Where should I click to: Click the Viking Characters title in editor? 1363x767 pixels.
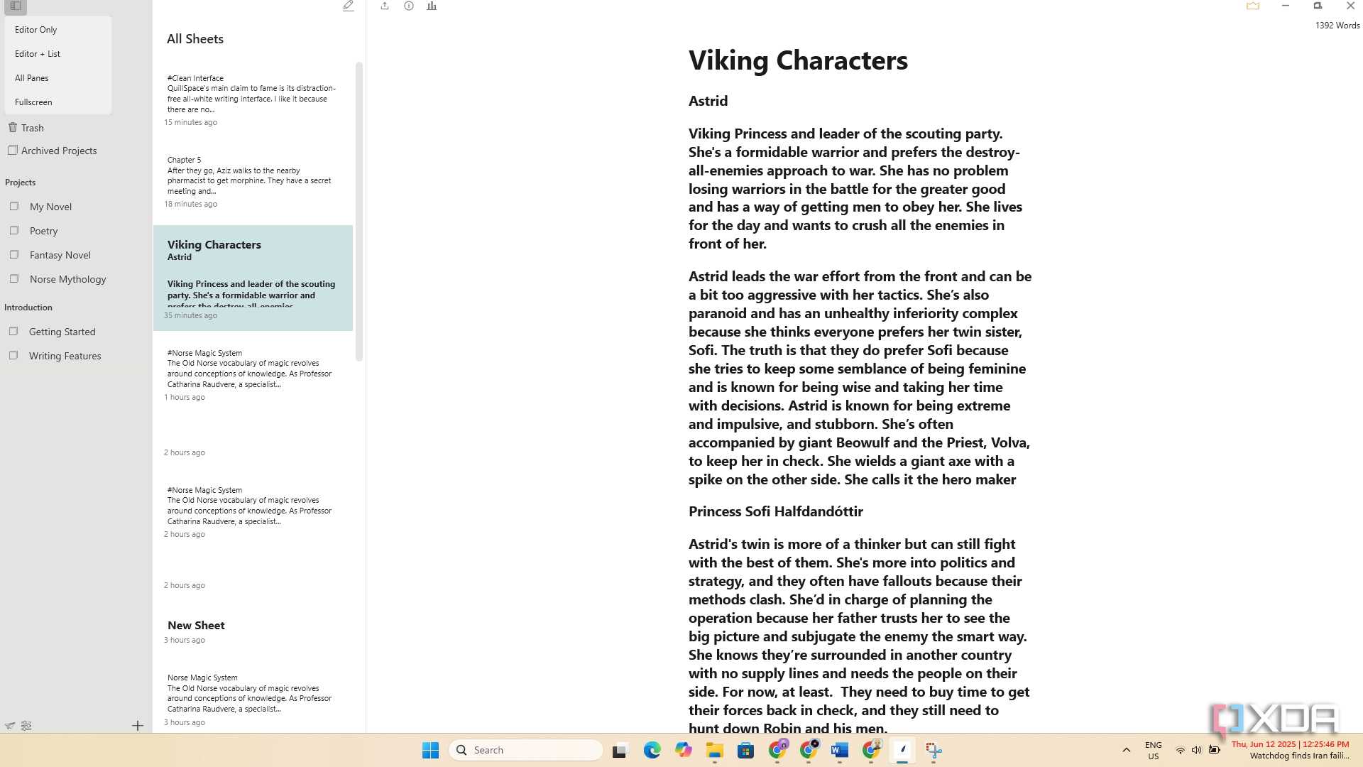pos(798,60)
